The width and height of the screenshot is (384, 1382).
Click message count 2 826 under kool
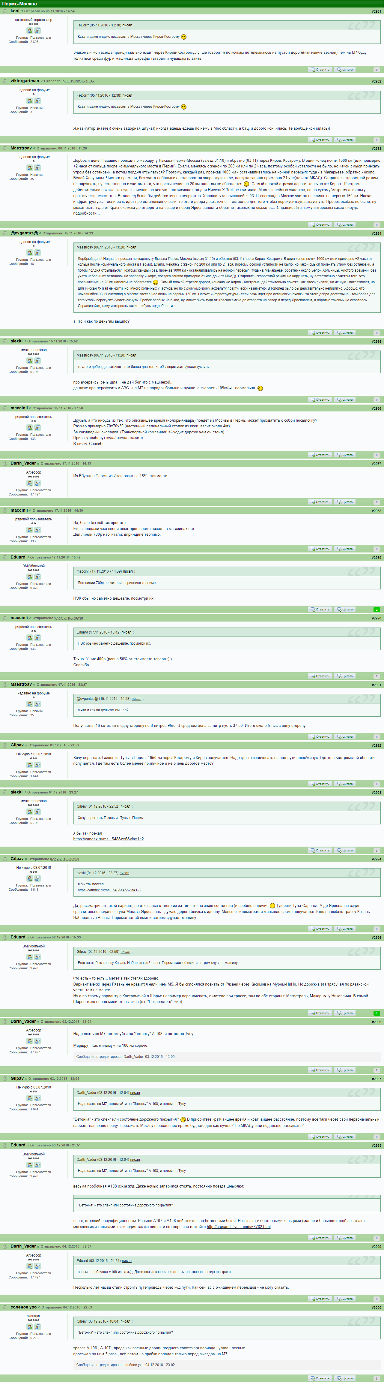pyautogui.click(x=34, y=41)
